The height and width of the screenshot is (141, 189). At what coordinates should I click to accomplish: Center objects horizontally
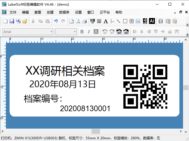coord(142,32)
